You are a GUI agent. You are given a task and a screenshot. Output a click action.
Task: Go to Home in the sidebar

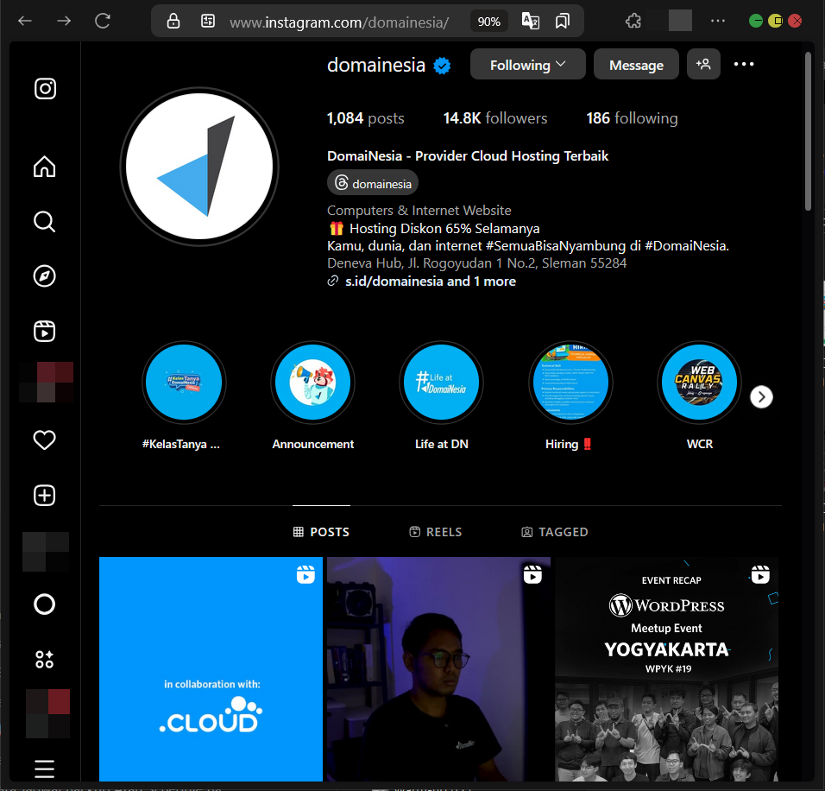coord(45,167)
